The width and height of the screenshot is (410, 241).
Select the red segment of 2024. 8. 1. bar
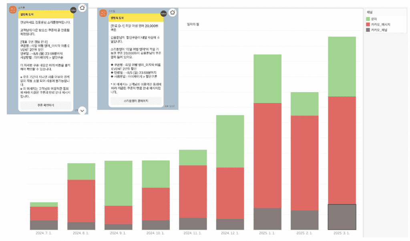coord(81,200)
